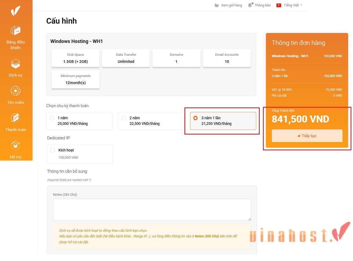Click the 22,500 VND/tháng price text
The width and height of the screenshot is (353, 261).
[x=144, y=124]
